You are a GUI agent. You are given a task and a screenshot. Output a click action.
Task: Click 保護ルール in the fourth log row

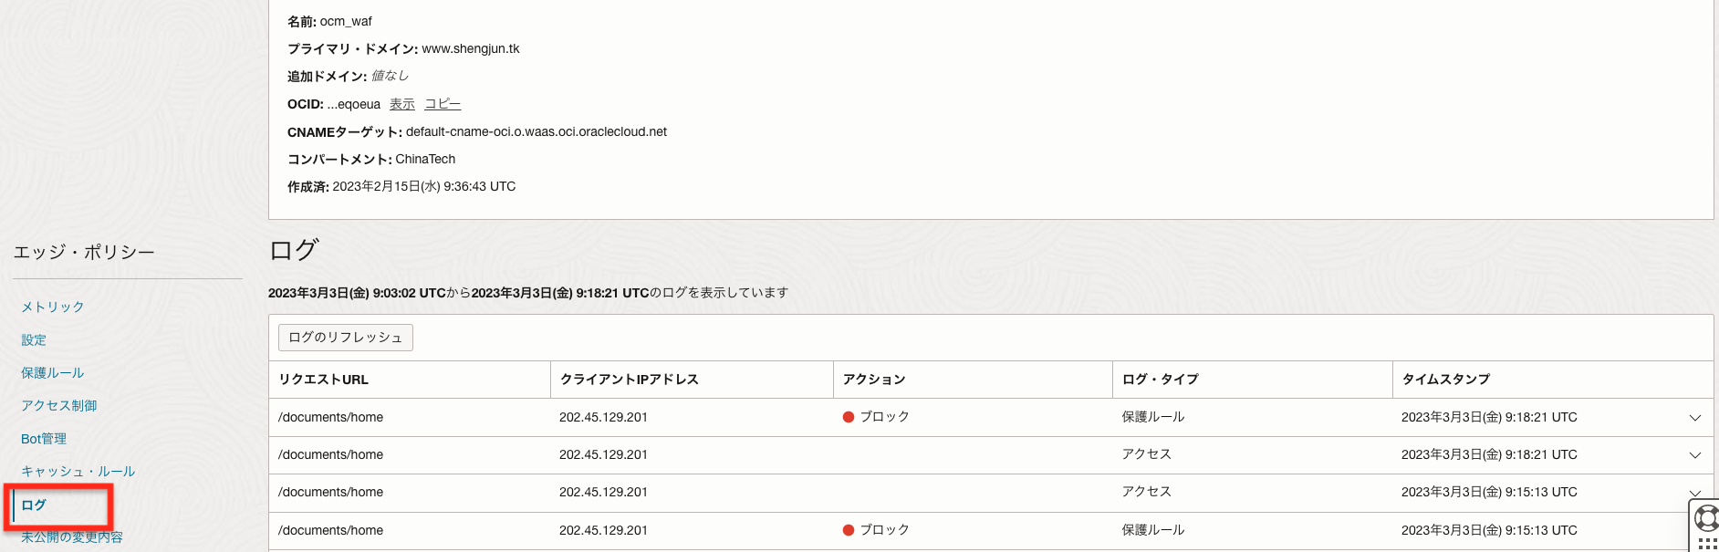[1153, 530]
